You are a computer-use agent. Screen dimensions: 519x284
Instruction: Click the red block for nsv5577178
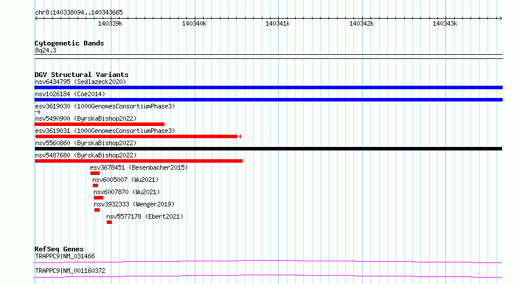pyautogui.click(x=109, y=222)
